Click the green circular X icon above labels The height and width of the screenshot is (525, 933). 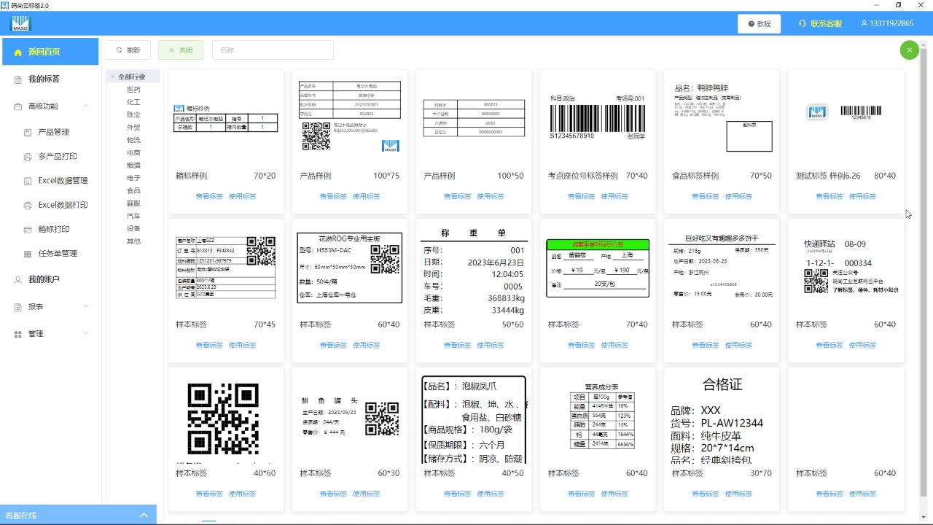tap(909, 50)
